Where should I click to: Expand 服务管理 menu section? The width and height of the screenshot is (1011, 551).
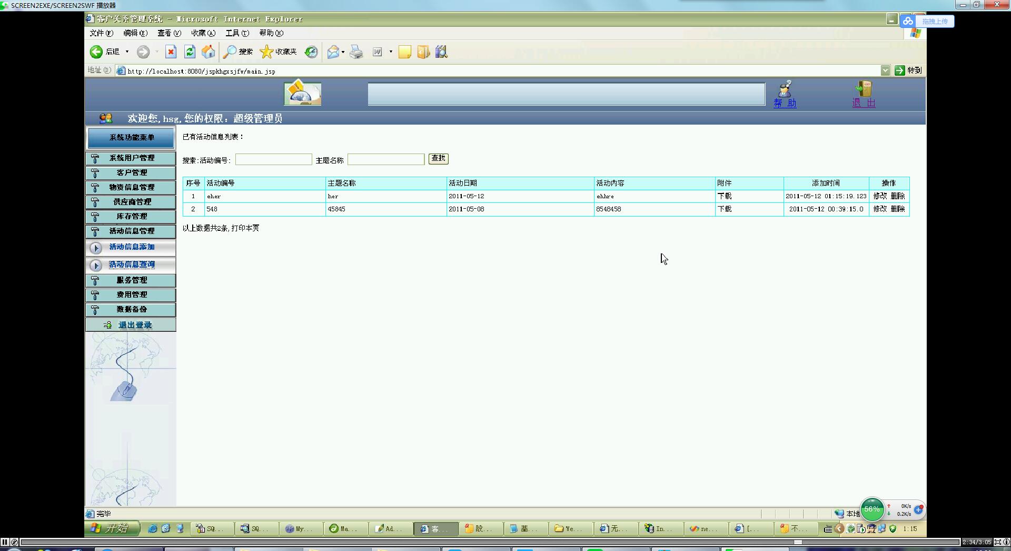coord(131,281)
